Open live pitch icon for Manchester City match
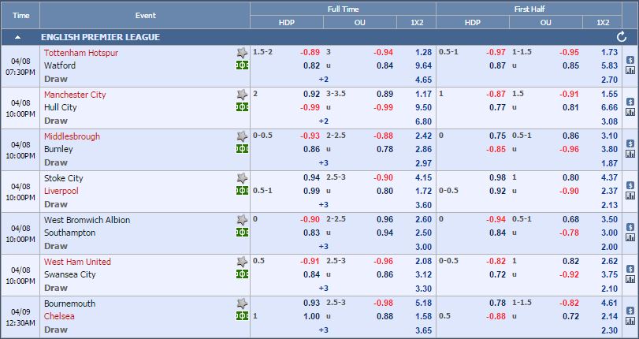 (x=242, y=107)
